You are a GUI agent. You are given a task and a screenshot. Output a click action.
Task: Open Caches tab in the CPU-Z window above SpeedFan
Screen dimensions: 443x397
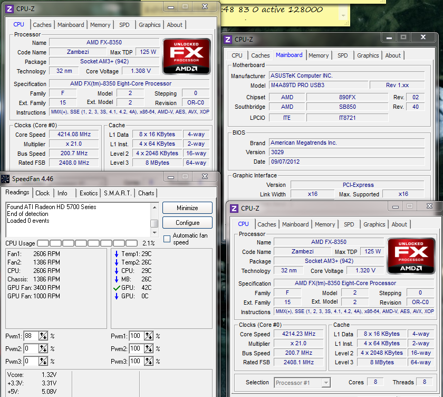42,25
